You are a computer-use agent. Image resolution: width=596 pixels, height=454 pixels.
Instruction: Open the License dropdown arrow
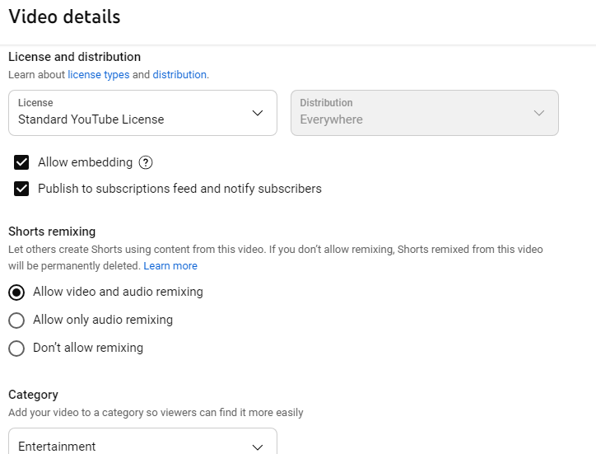pos(258,113)
